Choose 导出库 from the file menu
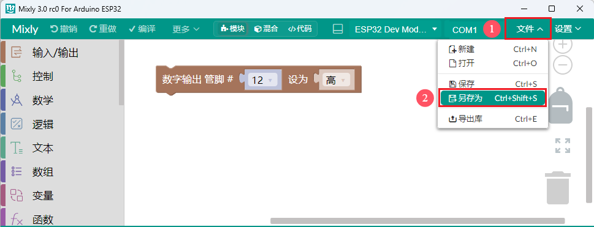 pos(492,119)
